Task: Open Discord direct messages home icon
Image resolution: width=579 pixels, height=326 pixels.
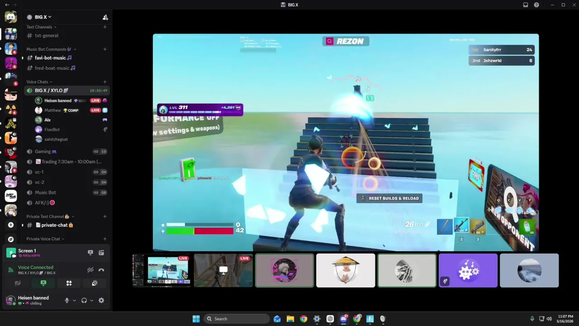Action: 11,17
